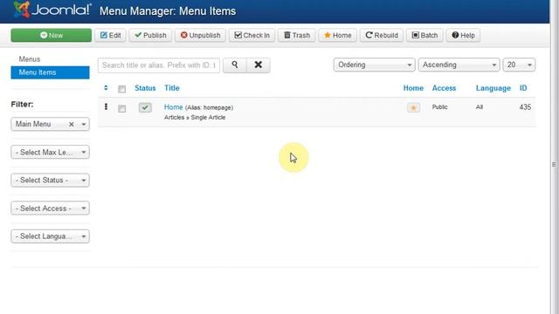Viewport: 559px width, 314px height.
Task: Click the ID value 435
Action: pyautogui.click(x=525, y=106)
